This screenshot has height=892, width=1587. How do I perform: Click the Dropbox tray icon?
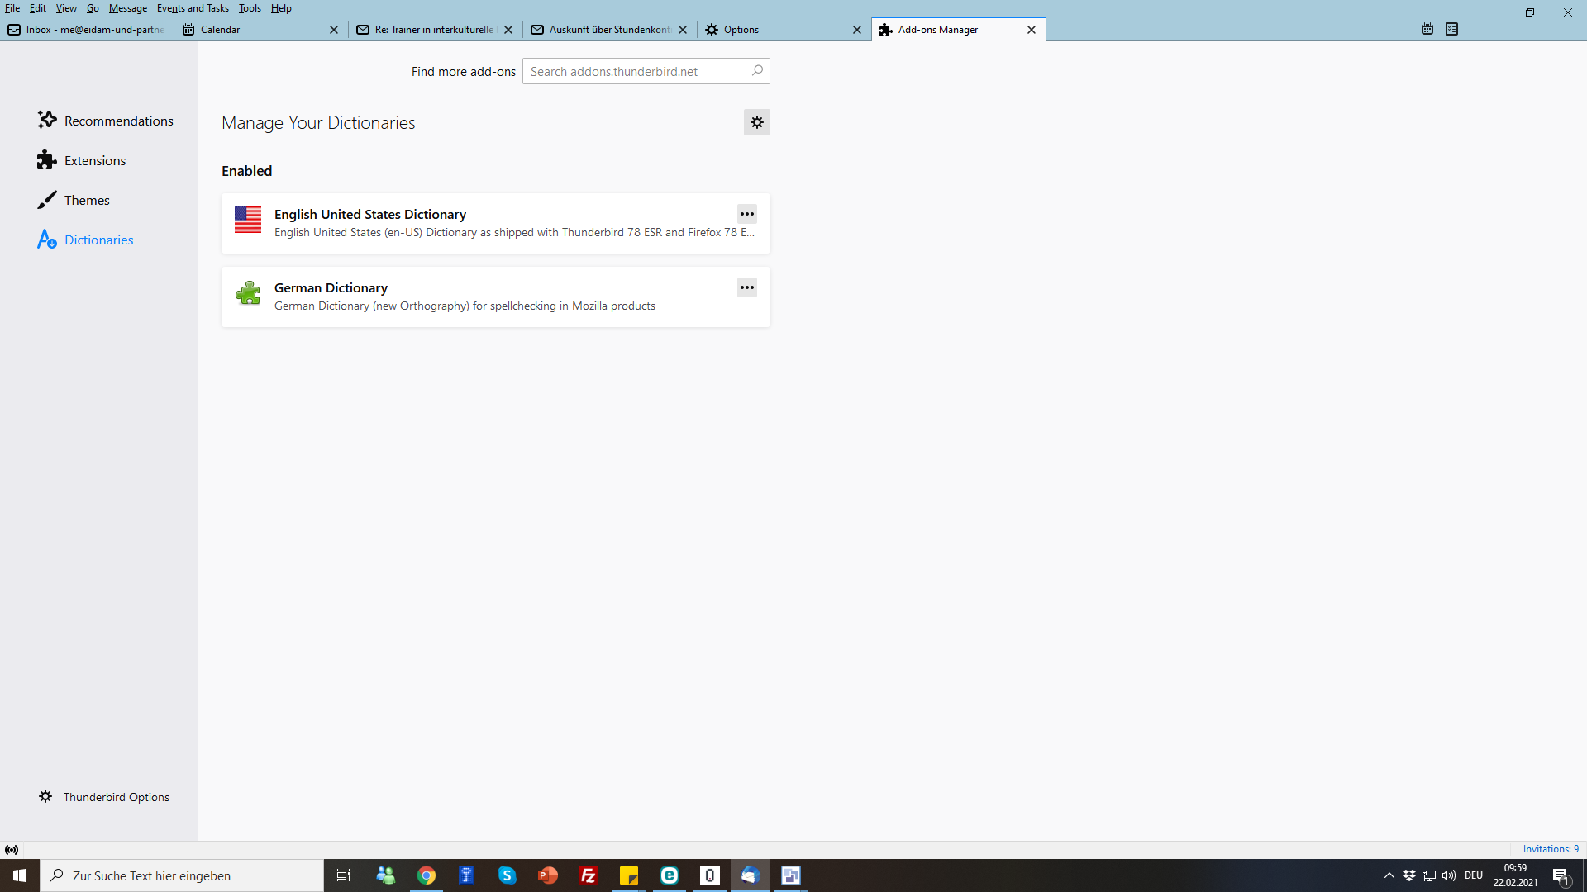click(1409, 875)
